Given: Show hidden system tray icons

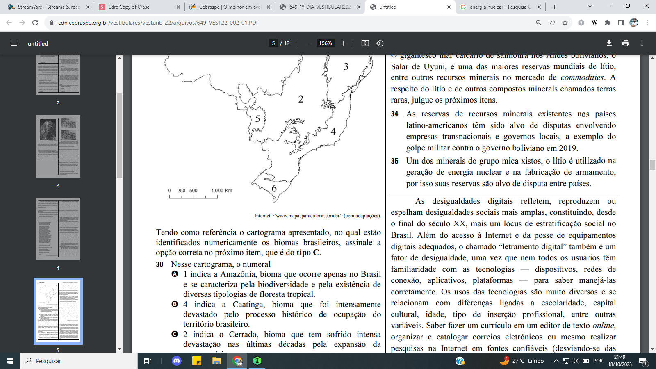Looking at the screenshot, I should tap(556, 361).
